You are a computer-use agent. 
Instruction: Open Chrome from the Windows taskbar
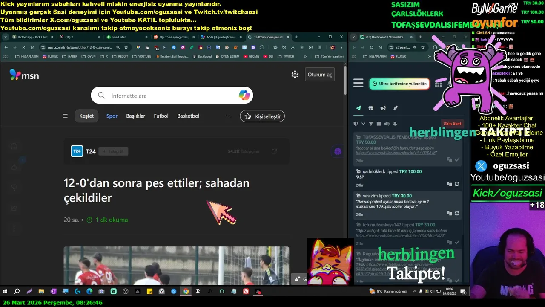(186, 291)
